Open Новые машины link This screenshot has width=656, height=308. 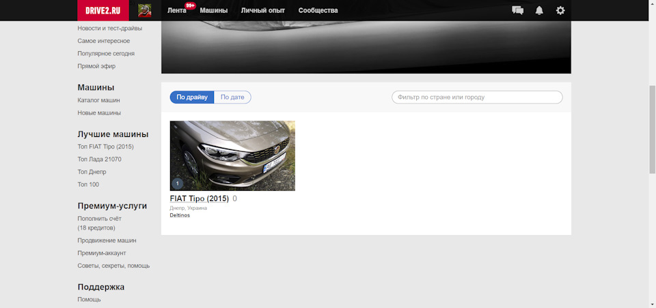[99, 112]
